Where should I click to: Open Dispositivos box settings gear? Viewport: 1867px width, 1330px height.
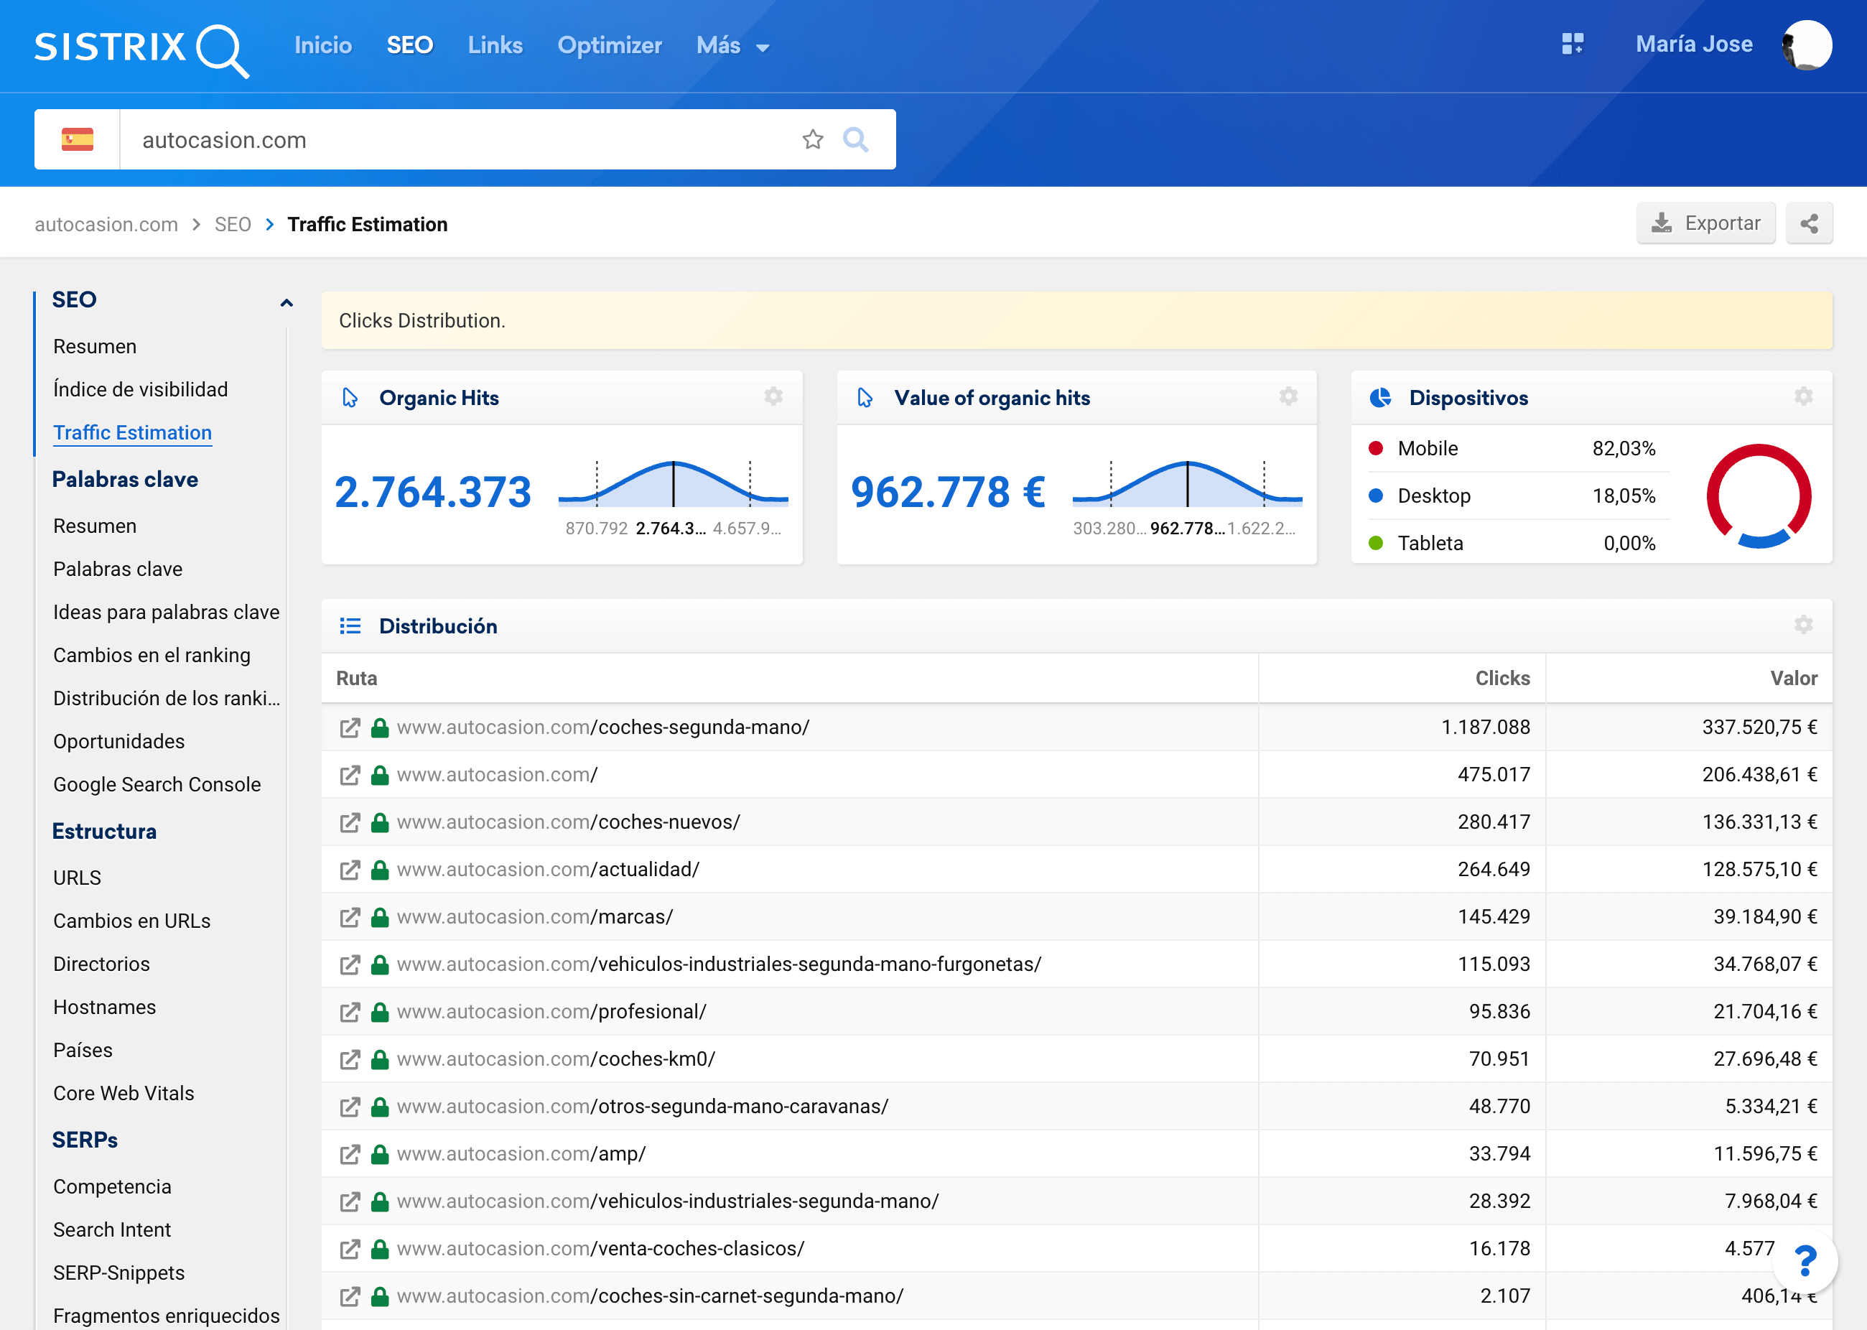(1802, 397)
